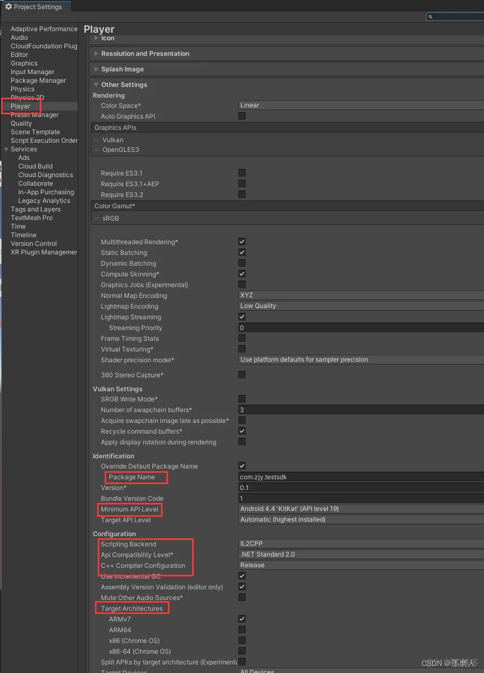Click Number of swapchain buffers field
Viewport: 484px width, 673px height.
pos(361,409)
